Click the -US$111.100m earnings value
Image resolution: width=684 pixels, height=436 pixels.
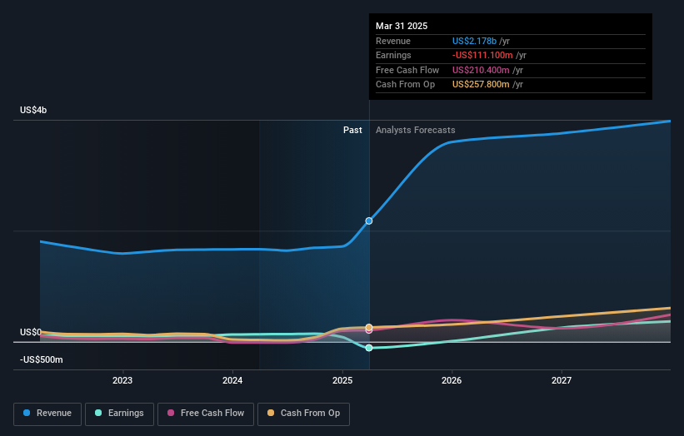tap(482, 55)
